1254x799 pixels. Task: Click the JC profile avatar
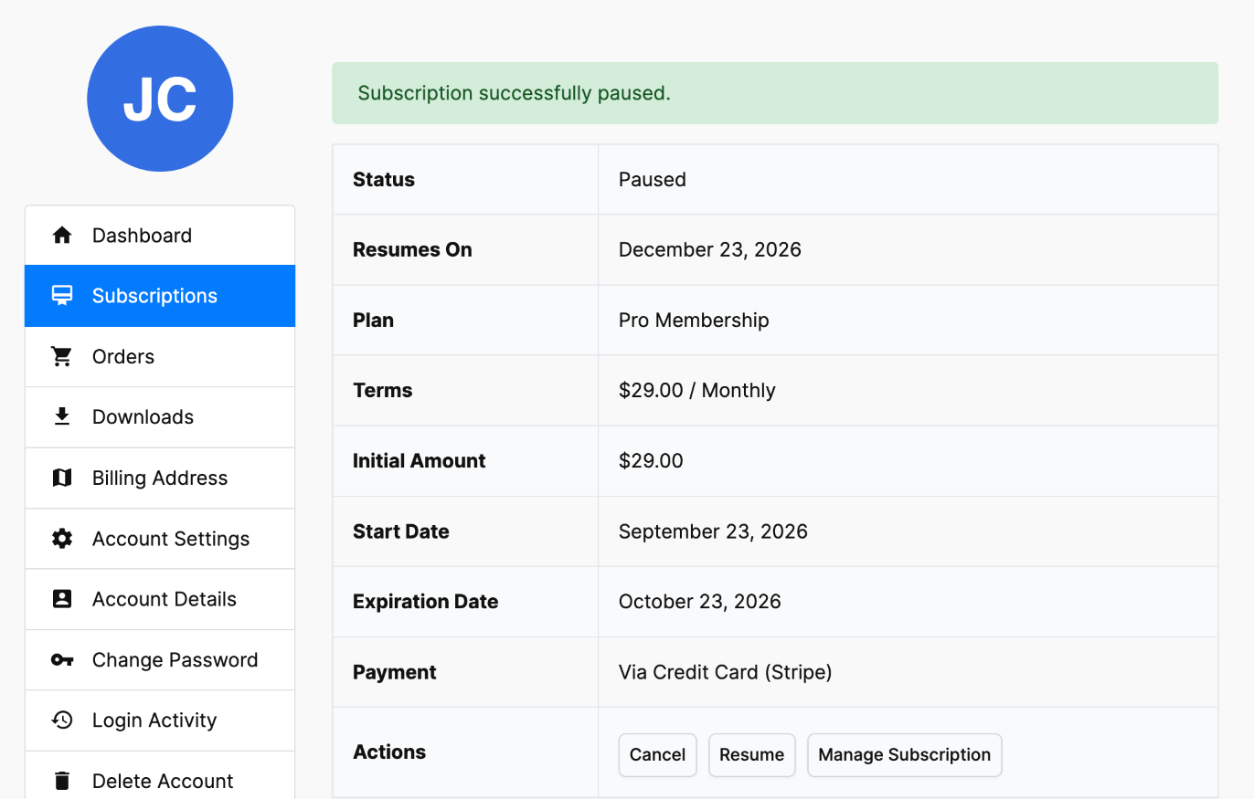(x=160, y=99)
